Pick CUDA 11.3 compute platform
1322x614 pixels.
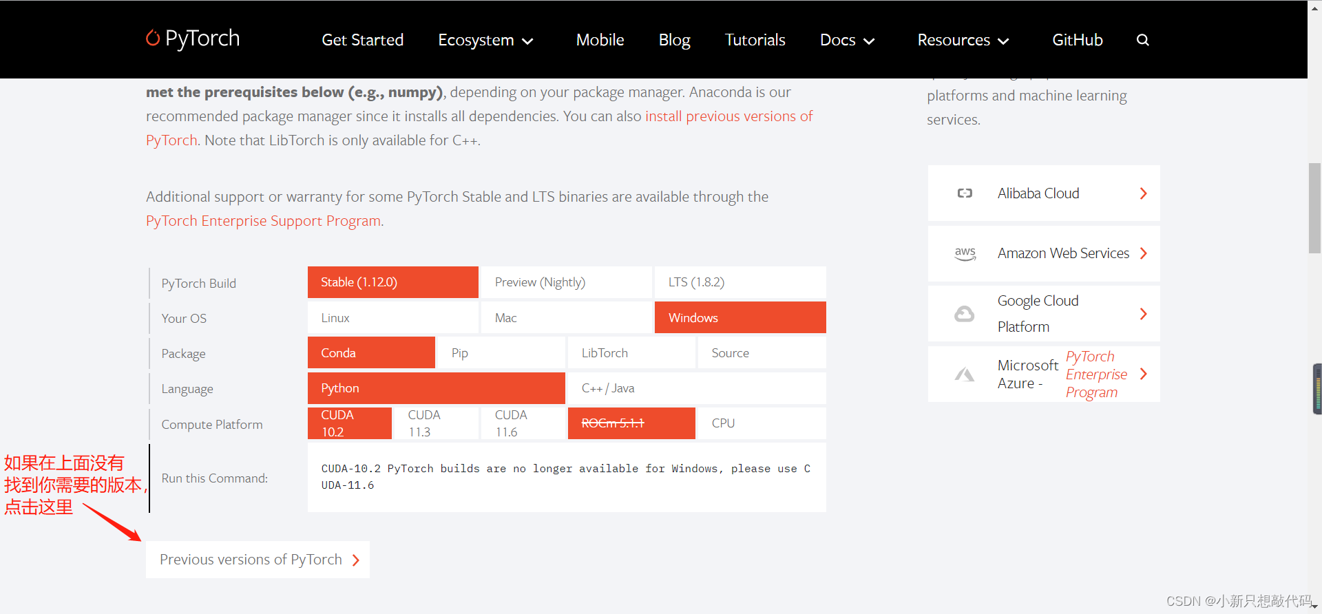pos(437,423)
